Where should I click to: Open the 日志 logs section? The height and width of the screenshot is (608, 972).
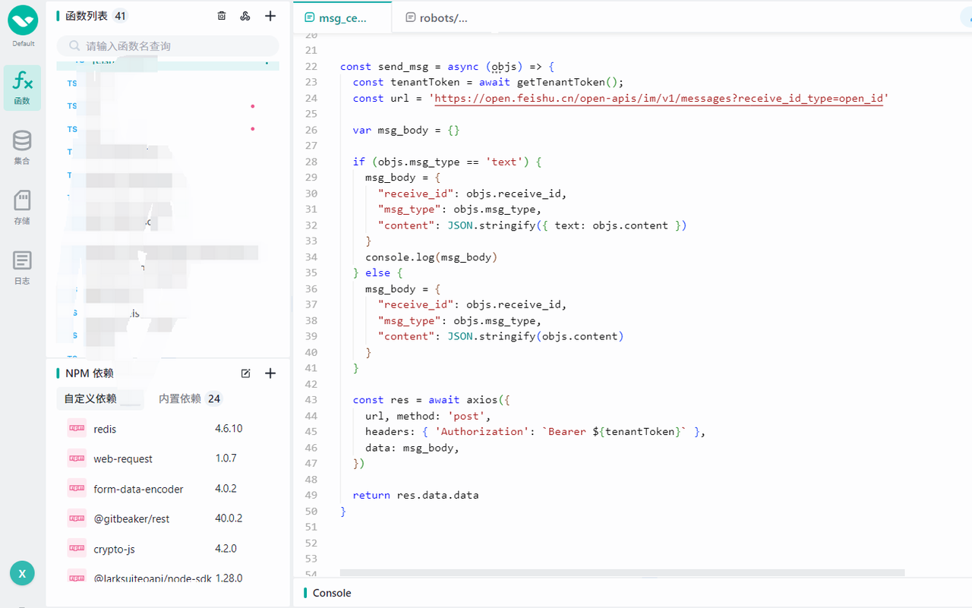[x=22, y=267]
